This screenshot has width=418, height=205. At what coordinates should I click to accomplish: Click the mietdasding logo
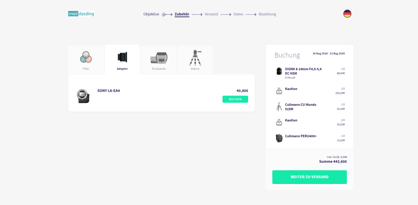81,14
